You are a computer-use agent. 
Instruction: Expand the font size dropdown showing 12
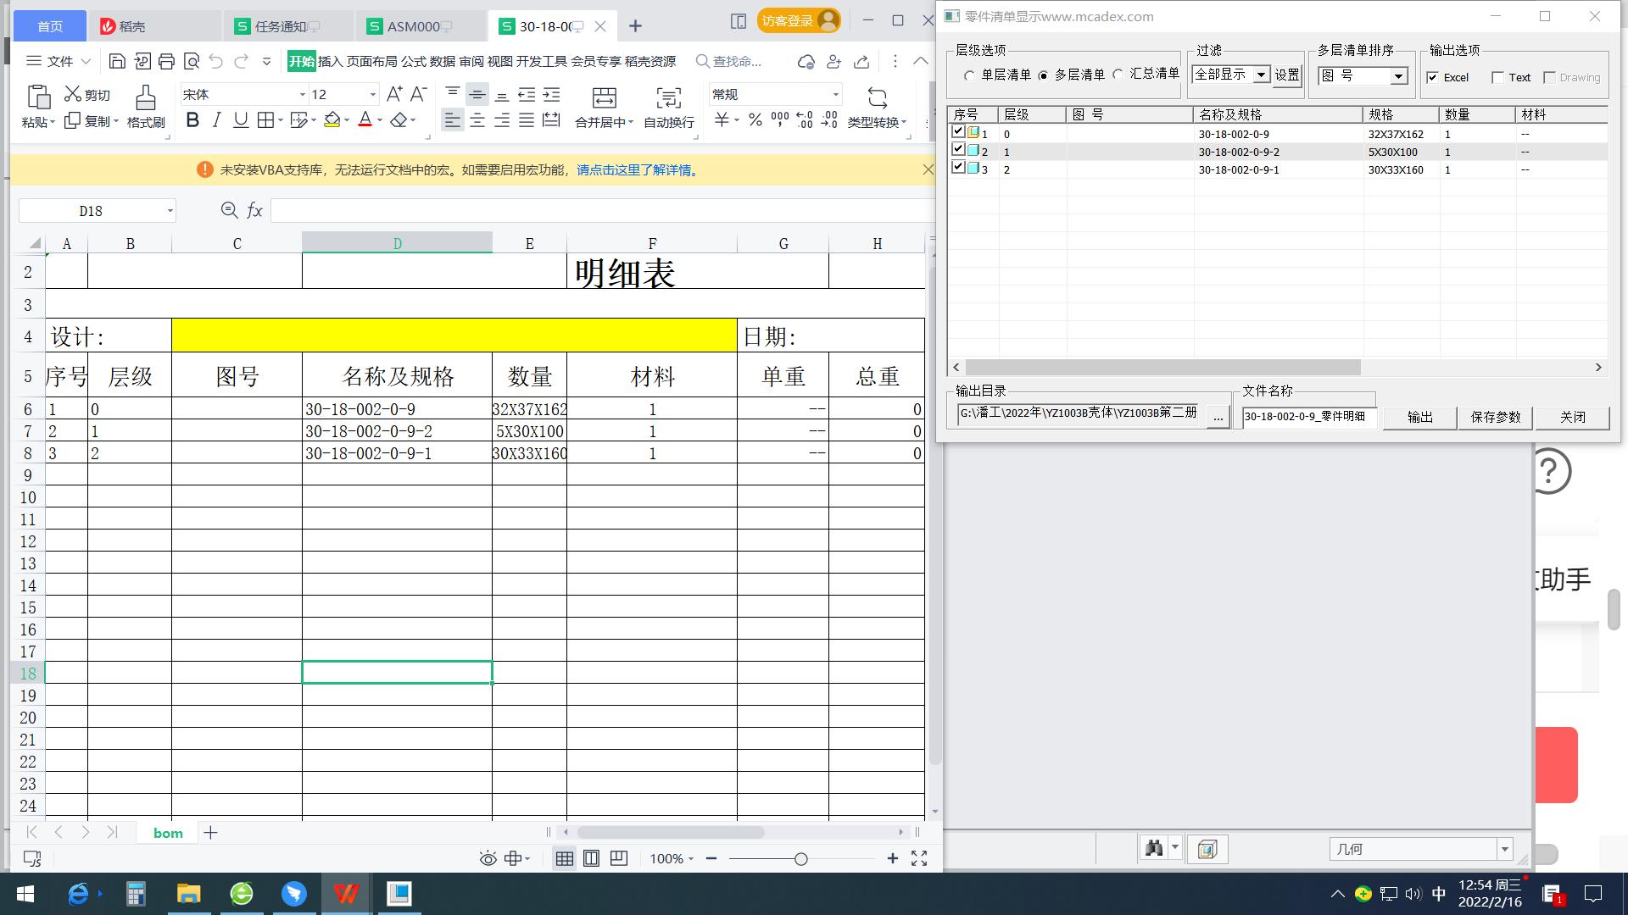pyautogui.click(x=372, y=95)
